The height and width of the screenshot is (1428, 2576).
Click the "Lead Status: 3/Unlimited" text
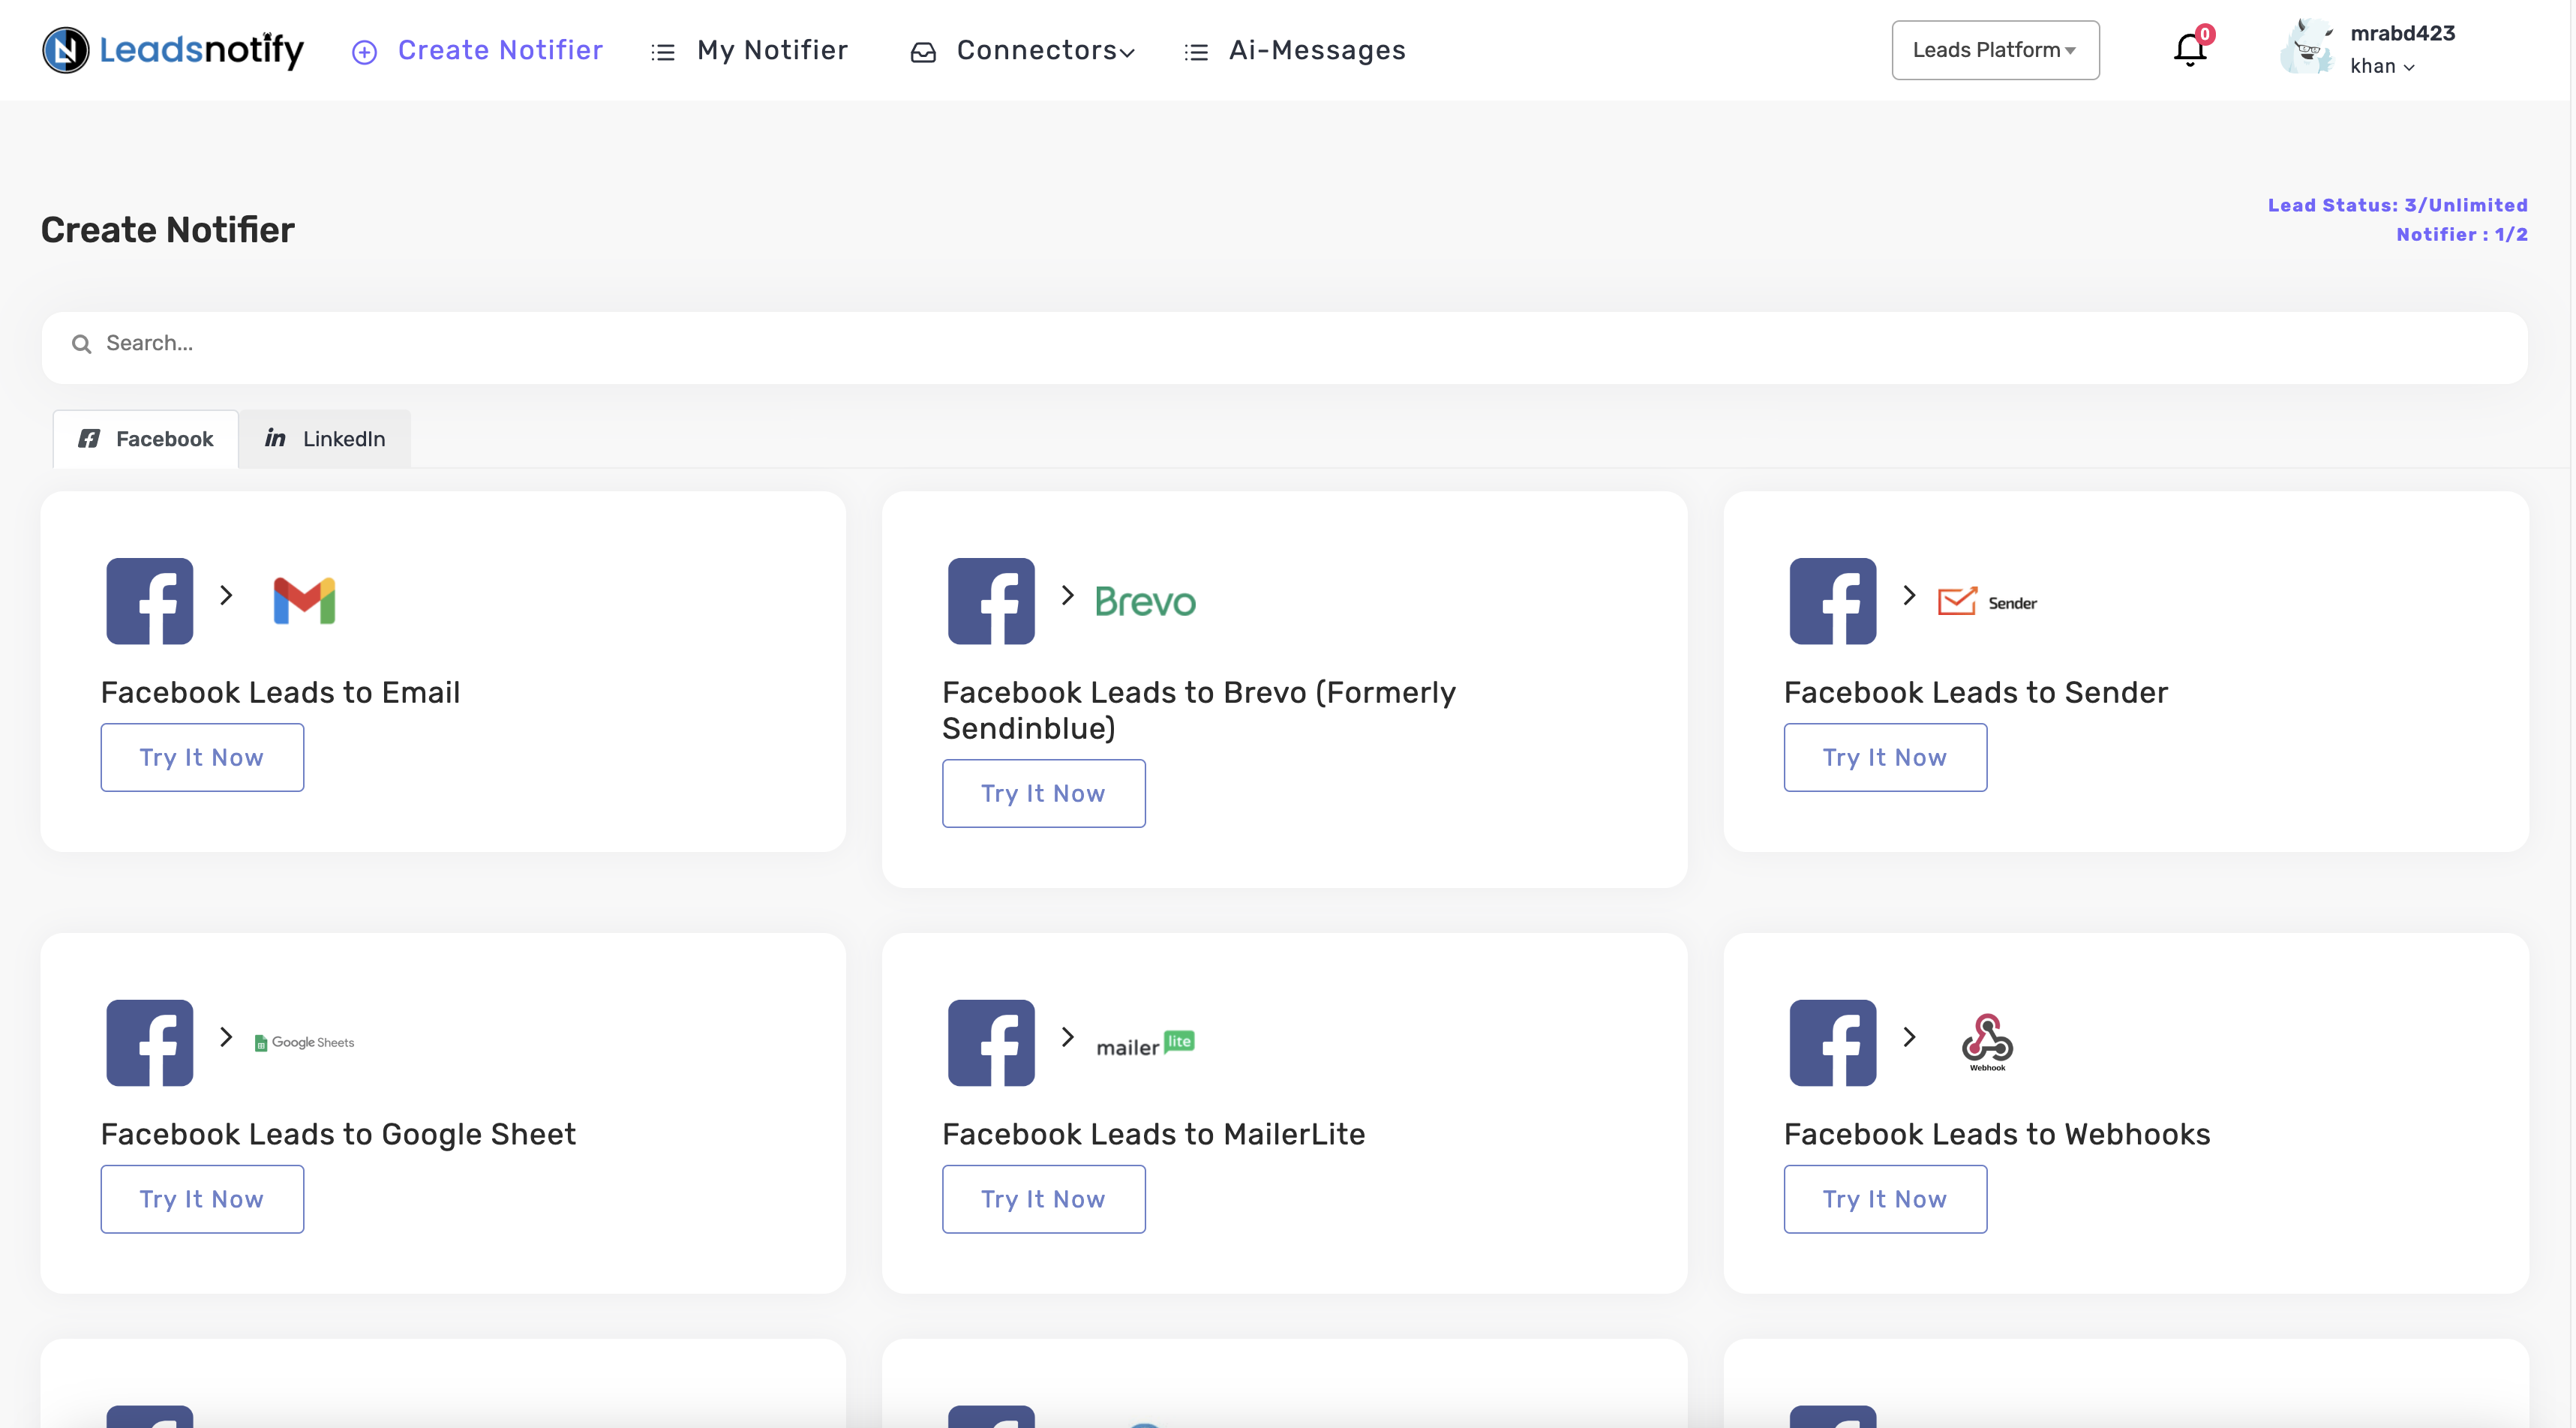coord(2397,205)
